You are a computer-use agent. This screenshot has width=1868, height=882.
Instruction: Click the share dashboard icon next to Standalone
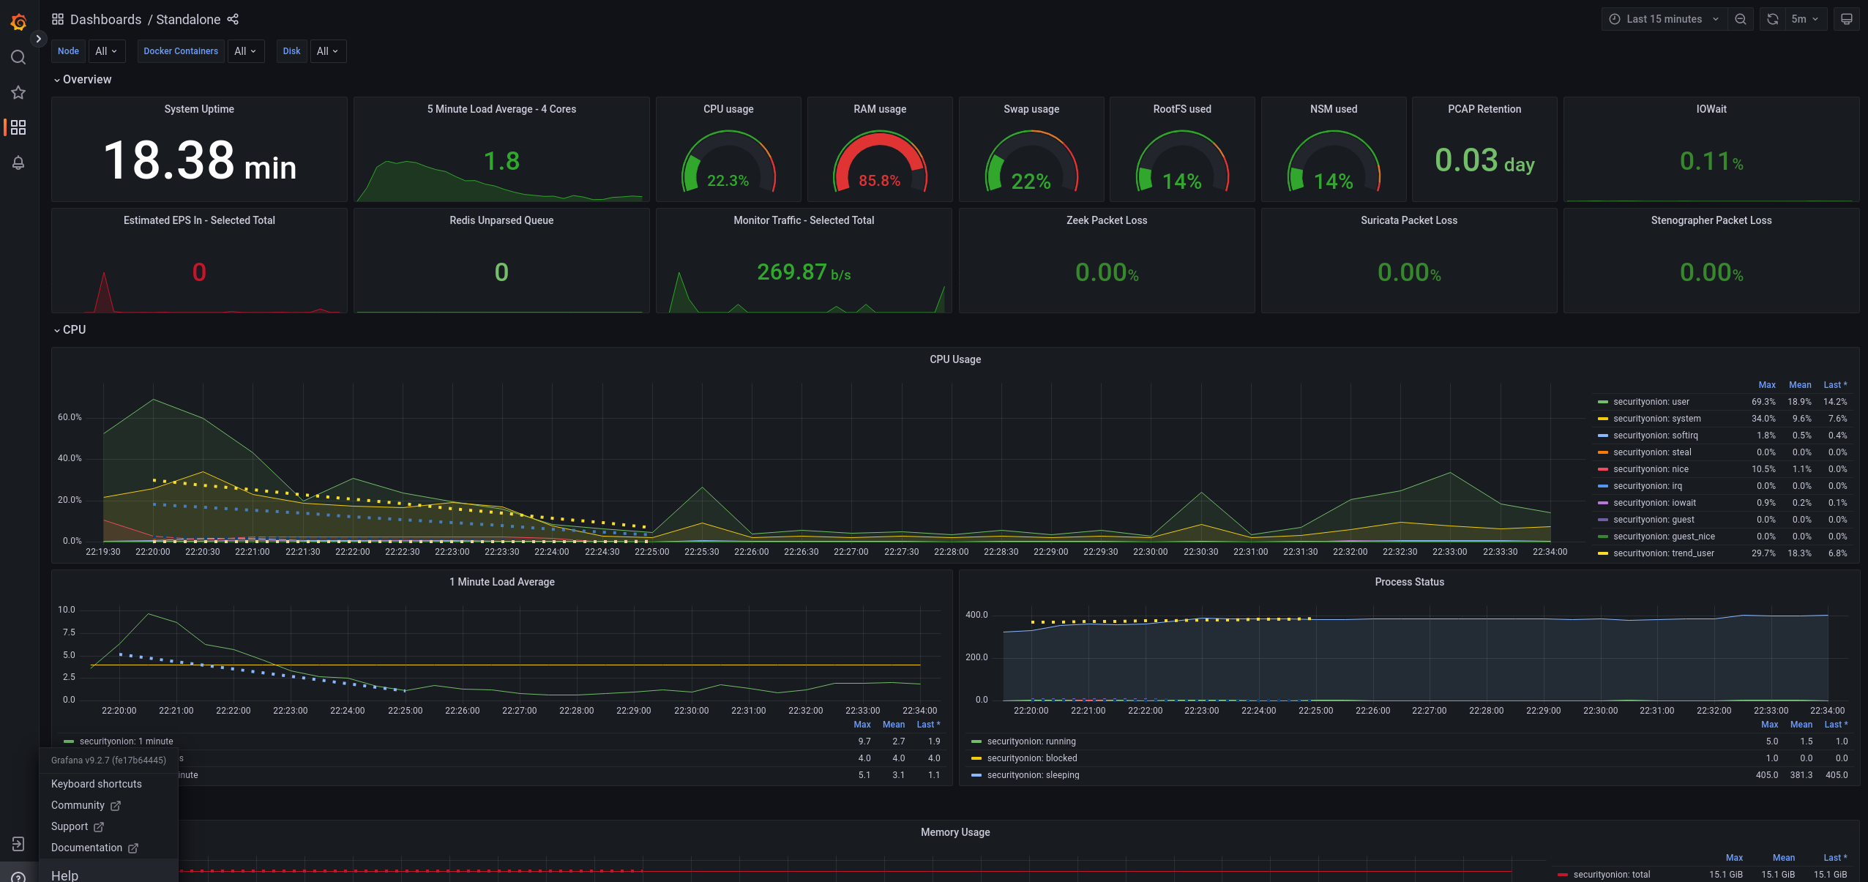click(x=233, y=19)
